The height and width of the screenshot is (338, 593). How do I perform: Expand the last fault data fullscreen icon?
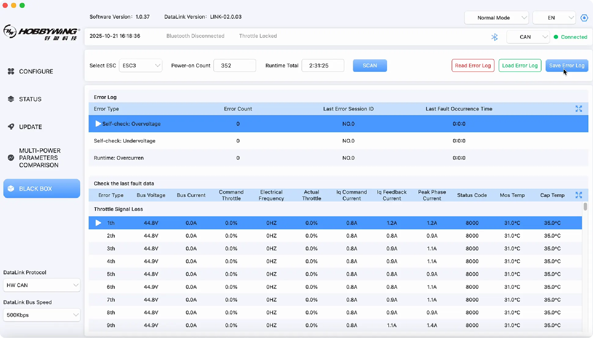pyautogui.click(x=578, y=195)
